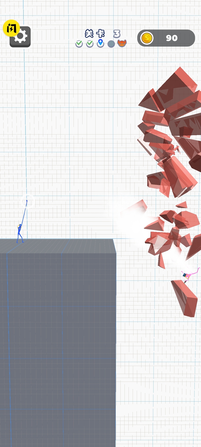
Task: Tap the coin balance number 90
Action: 172,38
